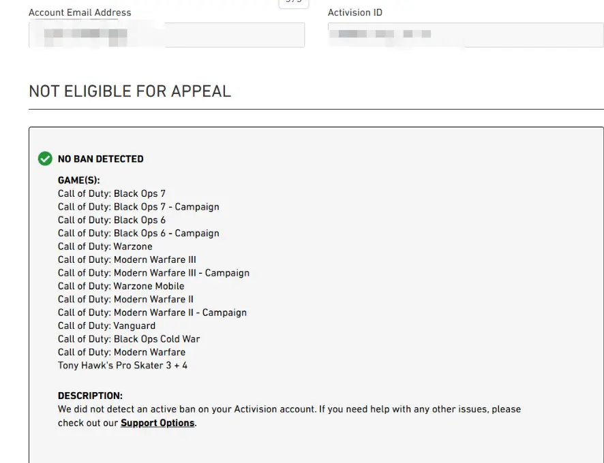The image size is (604, 463).
Task: Click Call of Duty: Black Ops Cold War
Action: [x=129, y=339]
